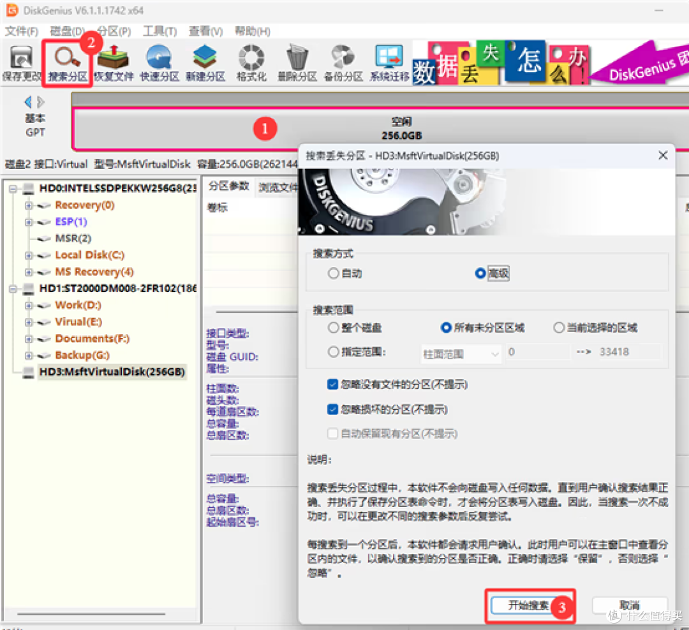Click the drive icon beside Recovery(0)
This screenshot has height=630, width=689.
click(44, 205)
